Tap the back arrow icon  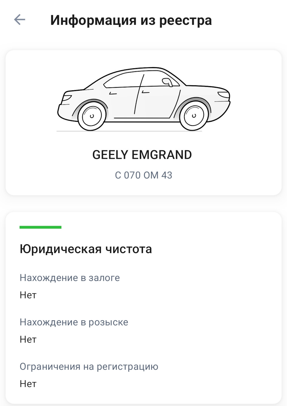[19, 20]
